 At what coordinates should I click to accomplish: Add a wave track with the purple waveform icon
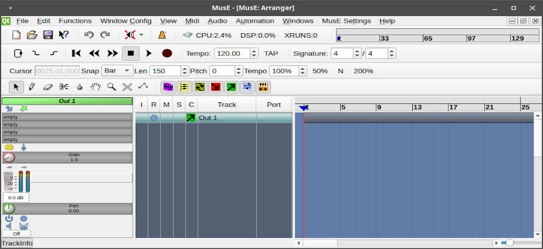(168, 87)
